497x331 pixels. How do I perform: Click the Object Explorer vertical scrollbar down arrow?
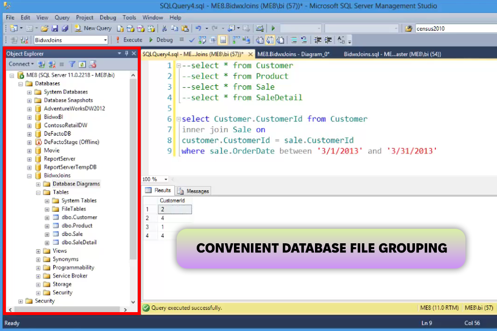pyautogui.click(x=133, y=302)
